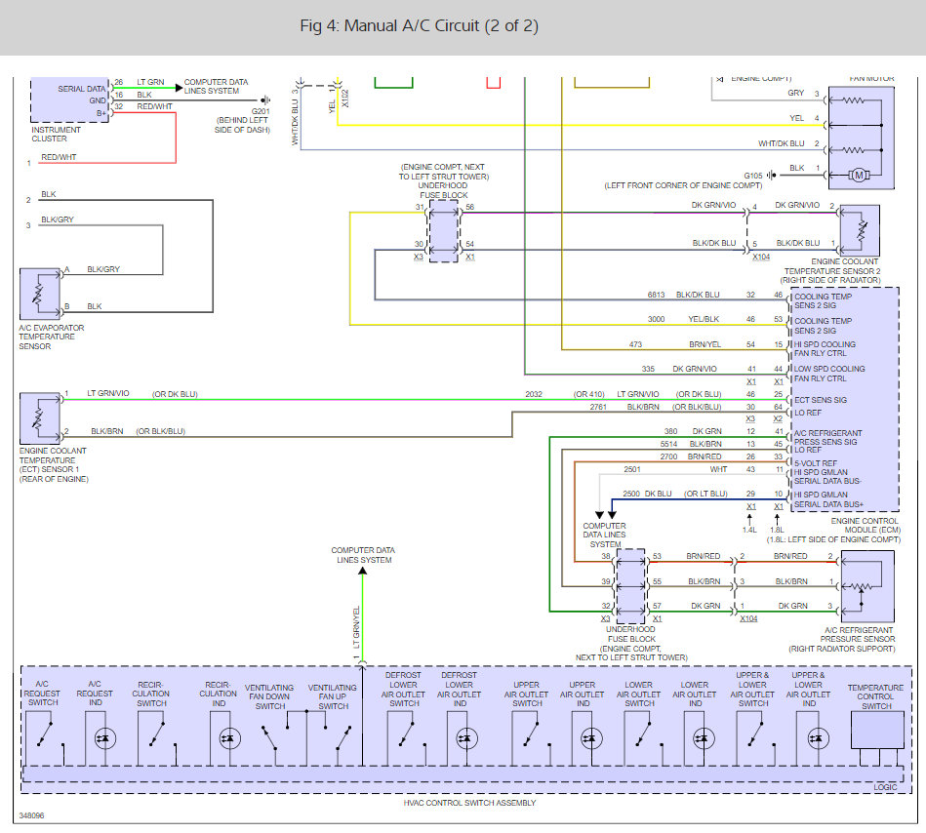Image resolution: width=926 pixels, height=833 pixels.
Task: Click circuit number 3000 on YEL/BLK wire
Action: point(656,319)
